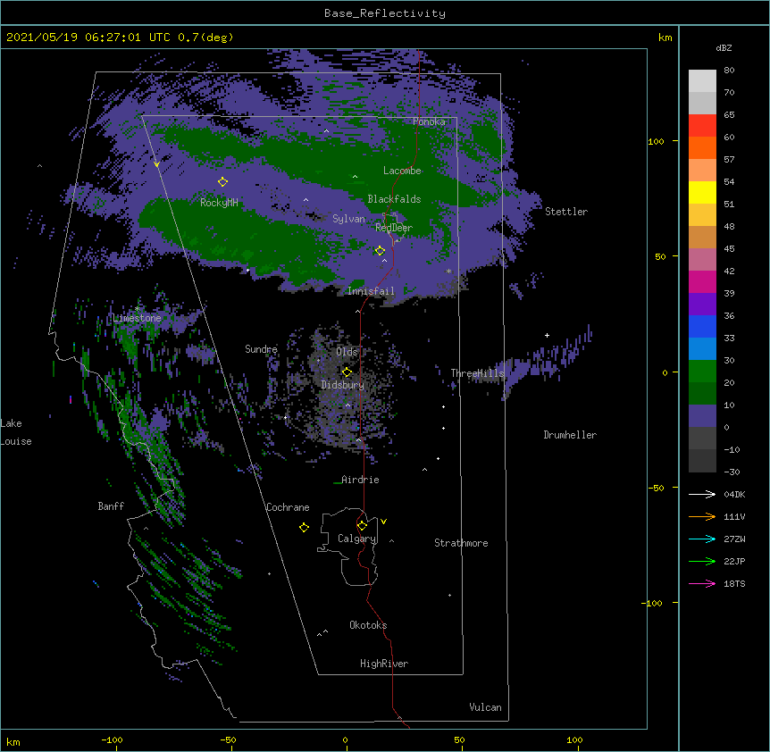Click the purple 36 dBZ color swatch

[702, 305]
